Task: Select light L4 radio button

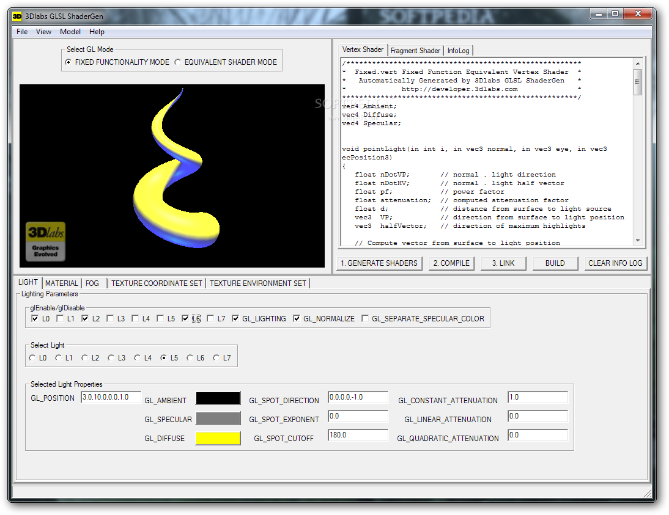Action: (137, 357)
